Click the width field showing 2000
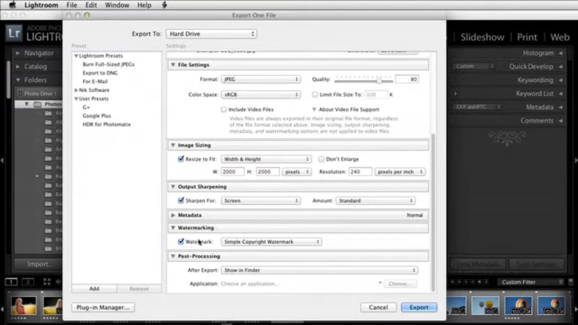The image size is (578, 325). (x=232, y=172)
